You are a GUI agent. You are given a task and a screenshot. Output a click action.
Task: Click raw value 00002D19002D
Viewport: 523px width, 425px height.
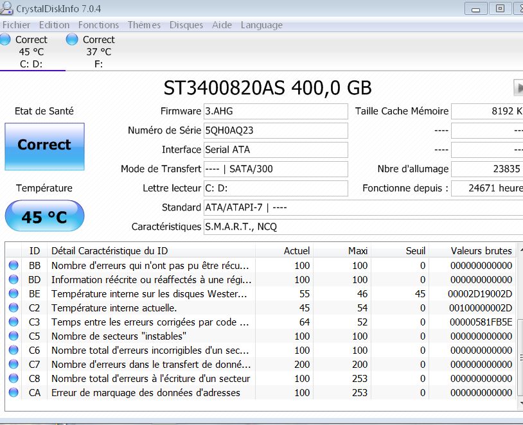point(480,293)
